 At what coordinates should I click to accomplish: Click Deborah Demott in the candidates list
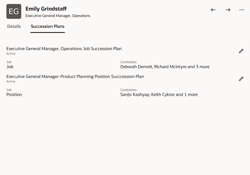[x=136, y=67]
